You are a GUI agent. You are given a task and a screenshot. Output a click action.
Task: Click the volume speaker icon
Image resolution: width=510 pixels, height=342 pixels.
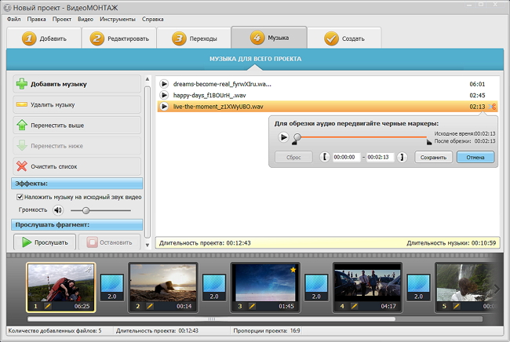tap(57, 210)
